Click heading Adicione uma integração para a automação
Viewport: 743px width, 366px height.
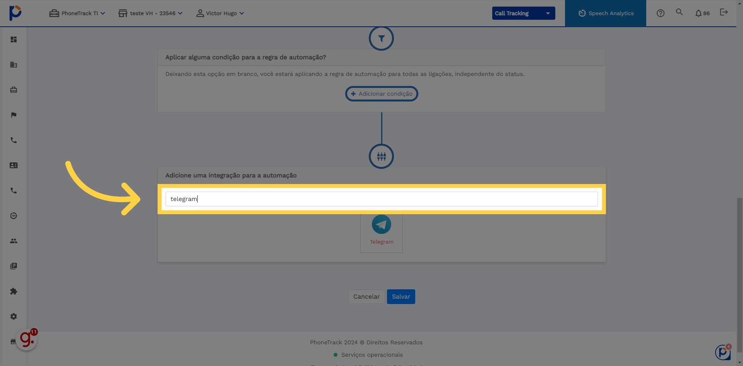coord(231,175)
